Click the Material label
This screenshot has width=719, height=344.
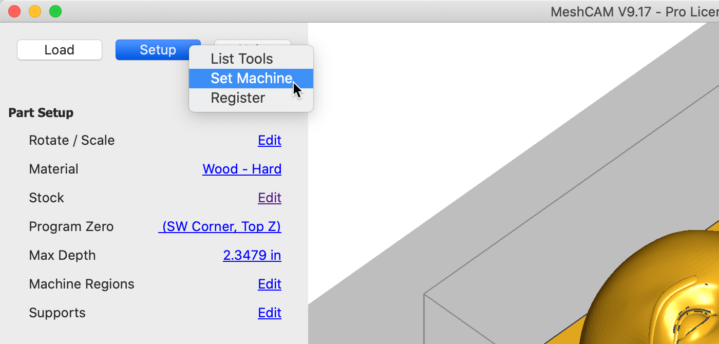point(54,169)
